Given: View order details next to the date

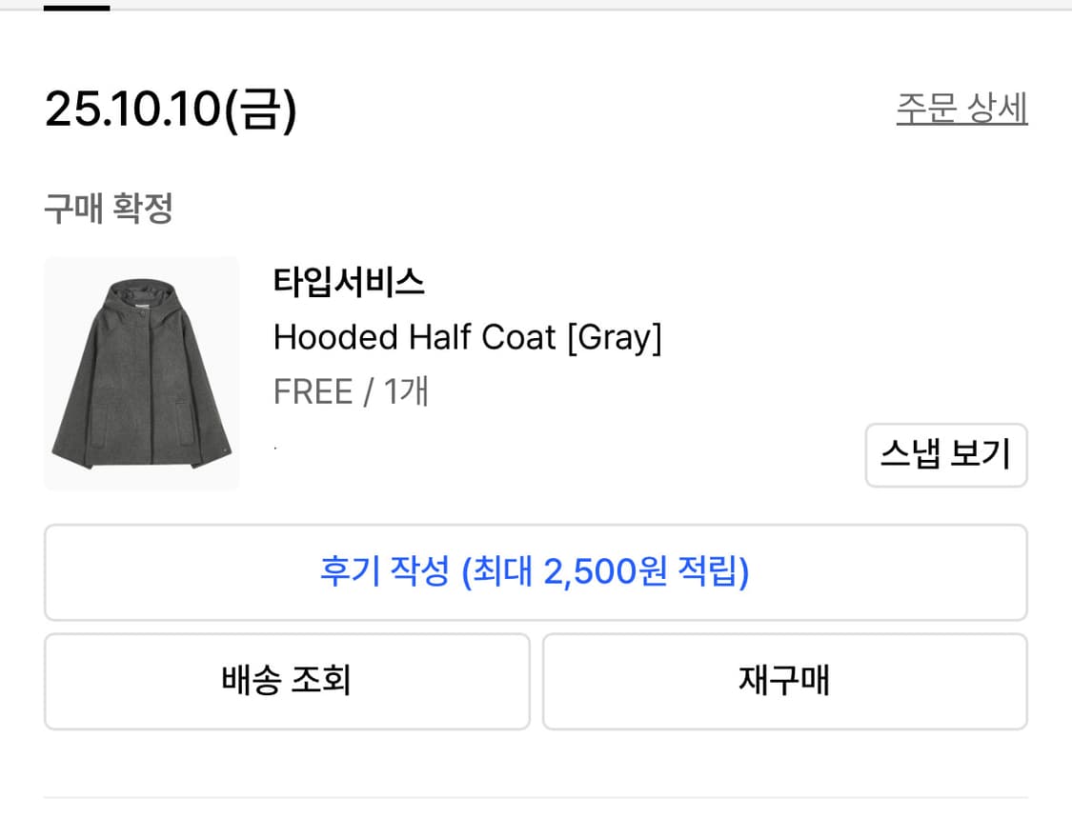Looking at the screenshot, I should pos(961,109).
